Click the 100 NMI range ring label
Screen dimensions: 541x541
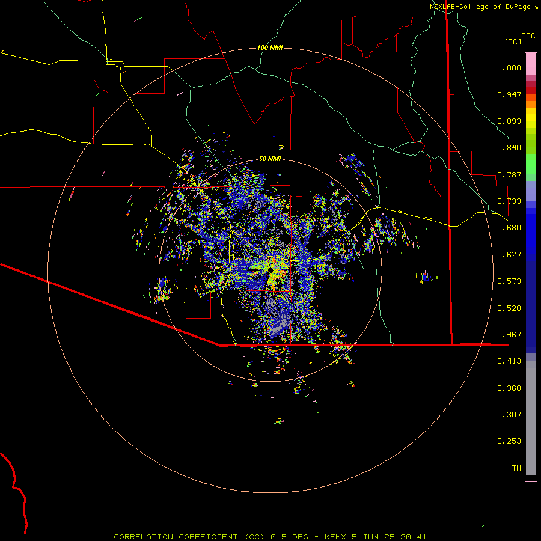(x=270, y=47)
